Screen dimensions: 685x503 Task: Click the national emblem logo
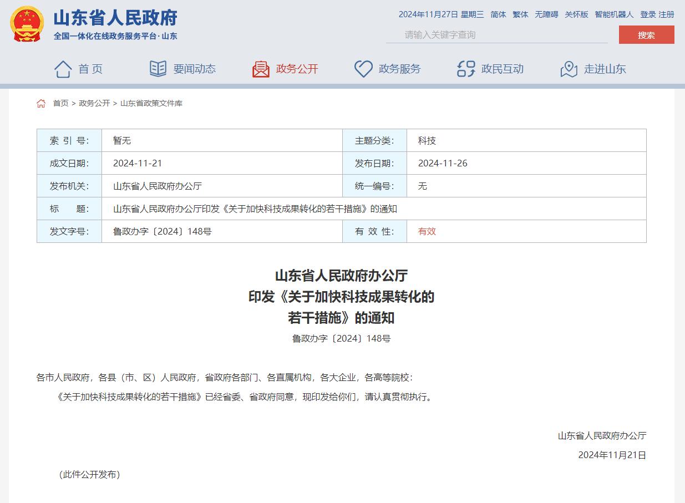(x=27, y=24)
